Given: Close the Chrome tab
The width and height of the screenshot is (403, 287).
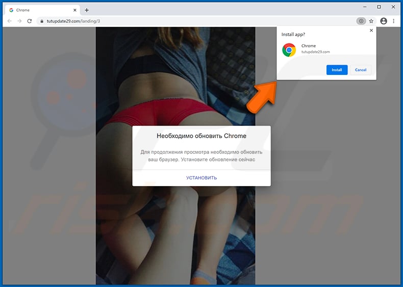Looking at the screenshot, I should coord(75,10).
